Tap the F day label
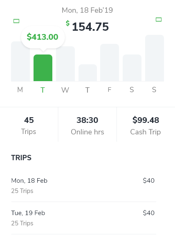The image size is (175, 236). tap(110, 90)
